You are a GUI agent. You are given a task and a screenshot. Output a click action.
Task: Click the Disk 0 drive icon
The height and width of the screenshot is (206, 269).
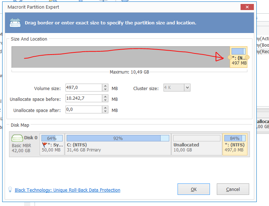coord(17,138)
